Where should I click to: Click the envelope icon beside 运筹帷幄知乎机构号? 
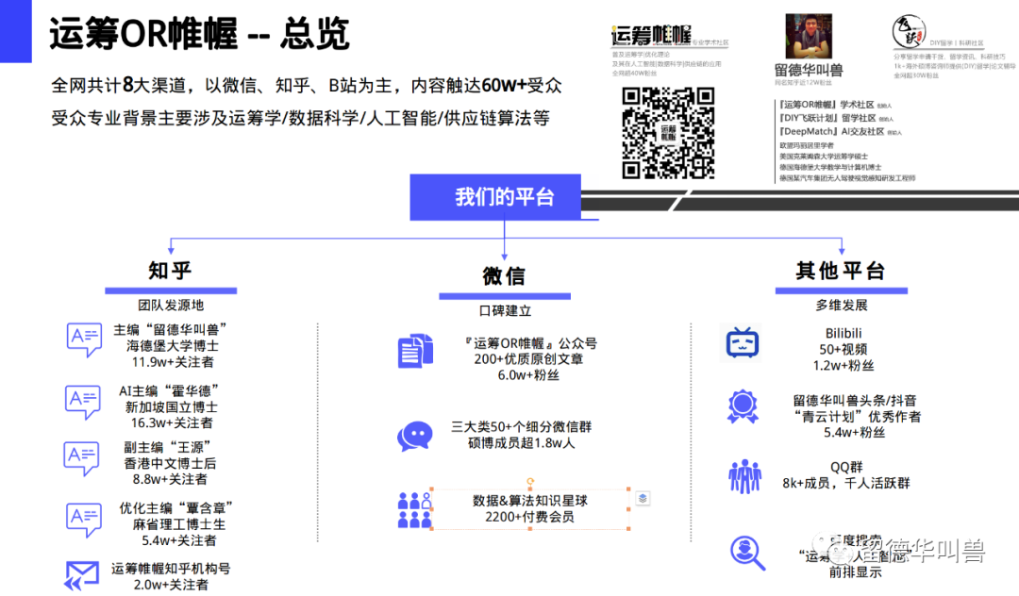[82, 575]
